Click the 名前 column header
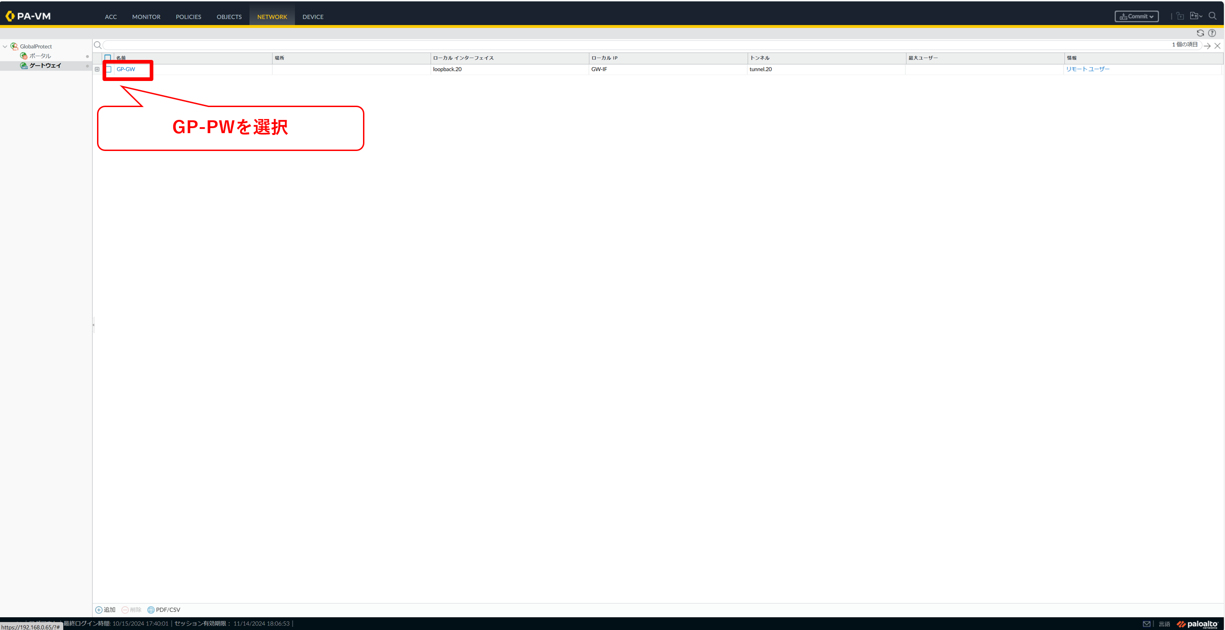This screenshot has height=630, width=1225. pyautogui.click(x=193, y=58)
